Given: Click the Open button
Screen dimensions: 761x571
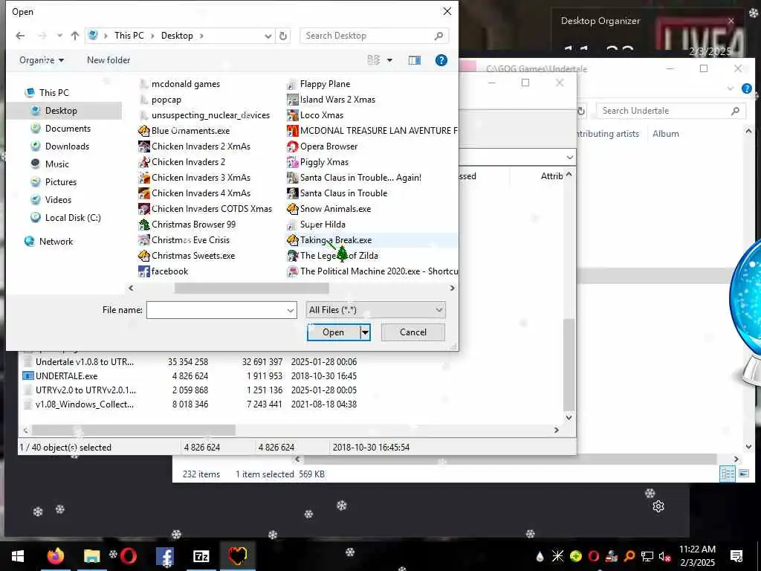Looking at the screenshot, I should click(334, 332).
